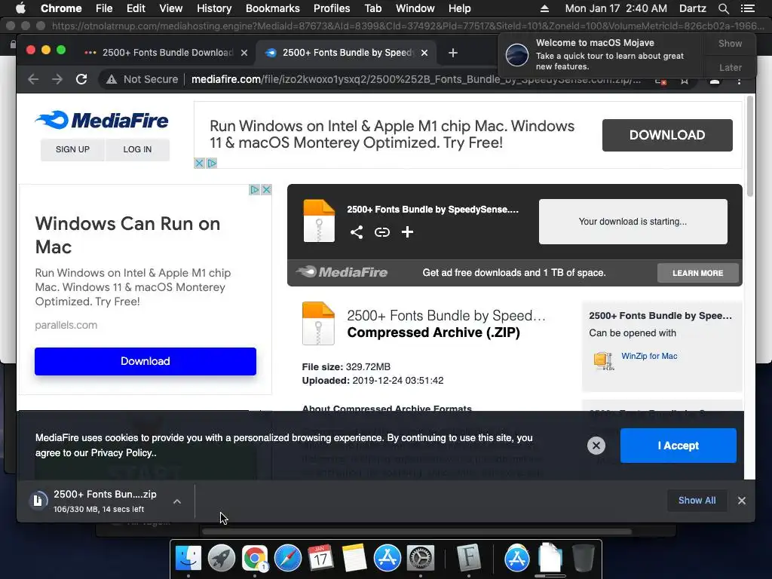Viewport: 772px width, 579px height.
Task: Go back with the browser back arrow
Action: pyautogui.click(x=33, y=79)
